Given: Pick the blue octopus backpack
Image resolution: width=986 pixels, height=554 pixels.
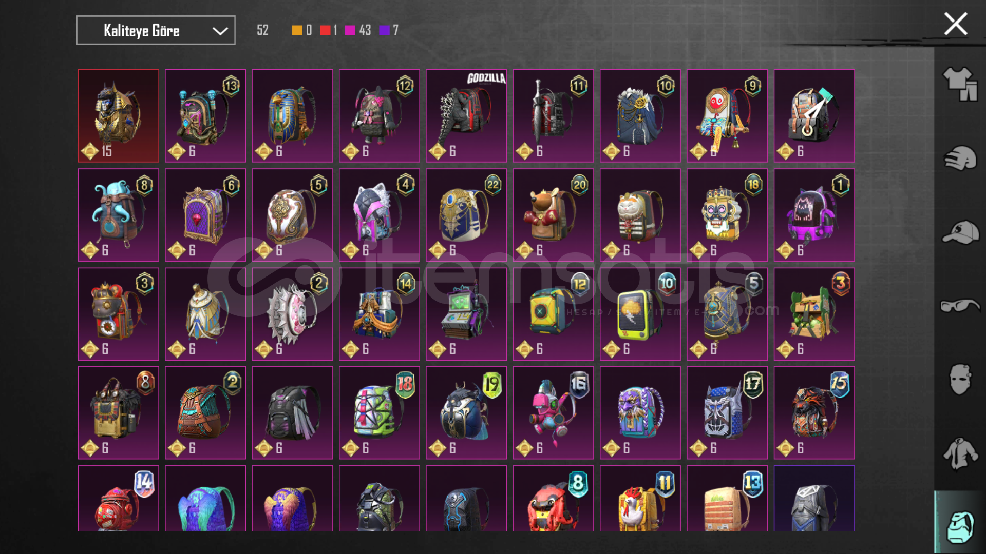Looking at the screenshot, I should point(119,215).
